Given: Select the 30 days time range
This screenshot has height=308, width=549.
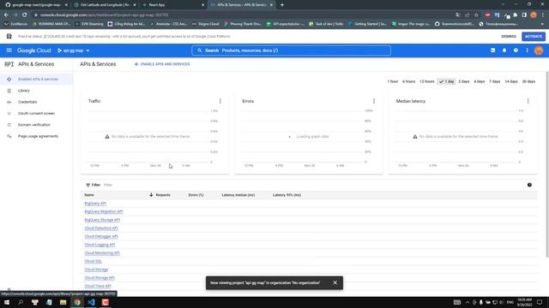Looking at the screenshot, I should (x=528, y=81).
